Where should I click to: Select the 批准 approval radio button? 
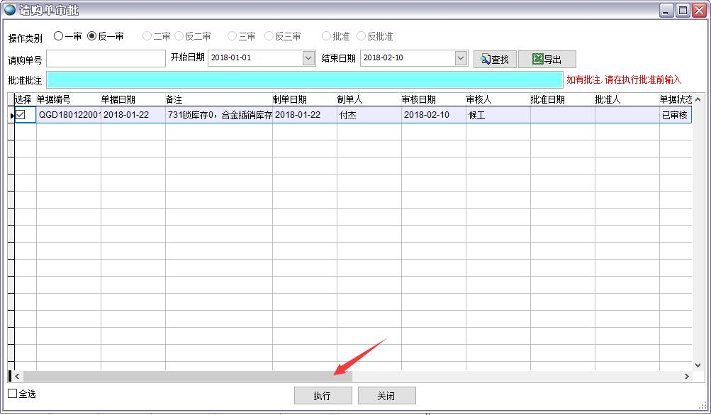(x=327, y=36)
